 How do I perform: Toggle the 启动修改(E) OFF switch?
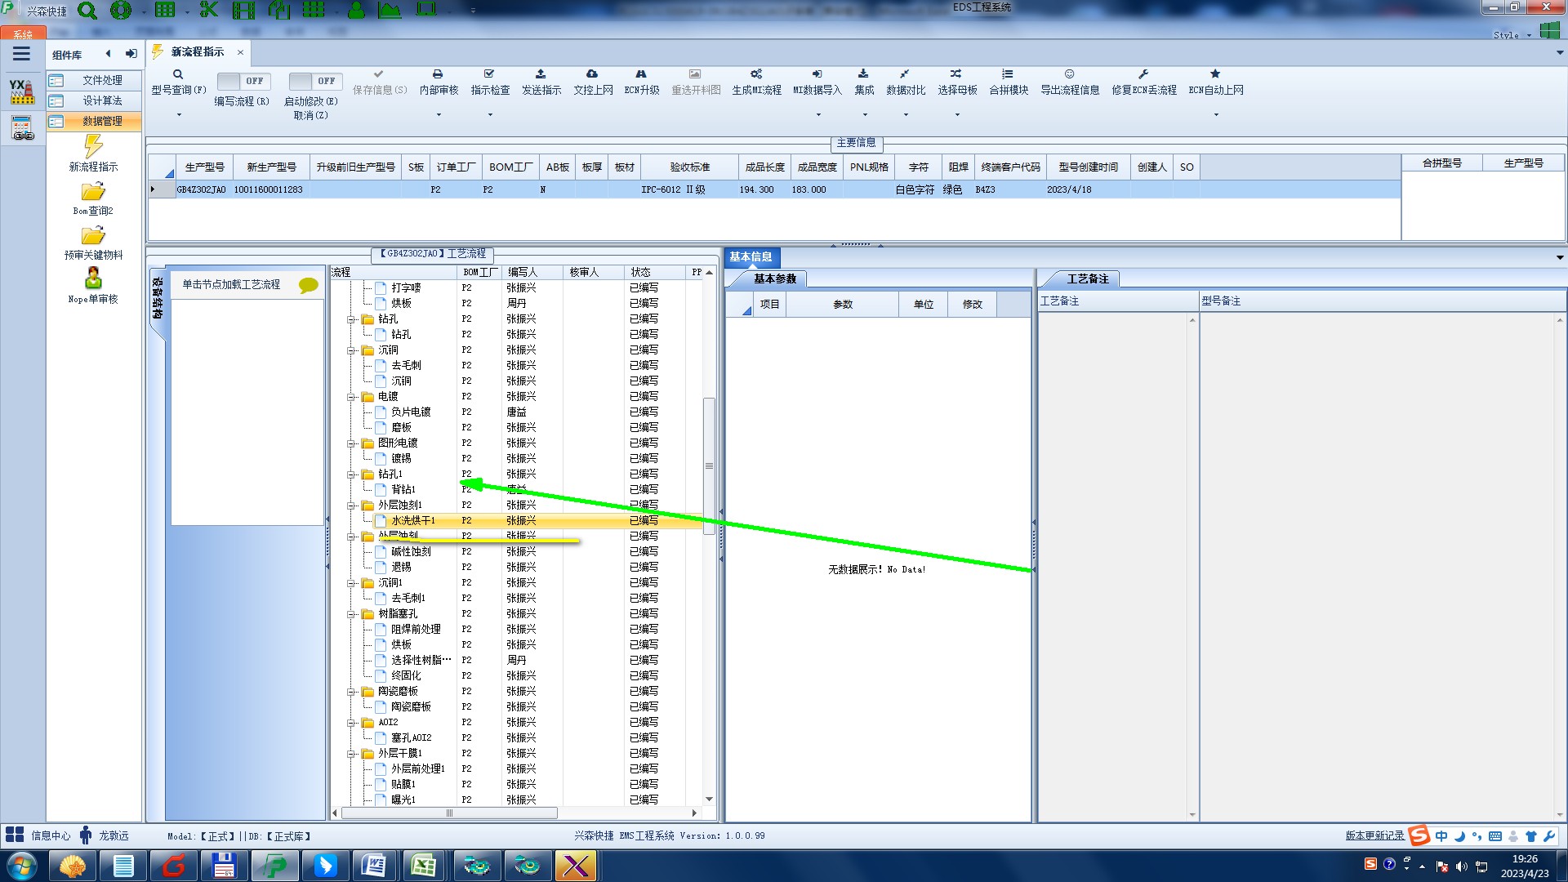[x=315, y=81]
